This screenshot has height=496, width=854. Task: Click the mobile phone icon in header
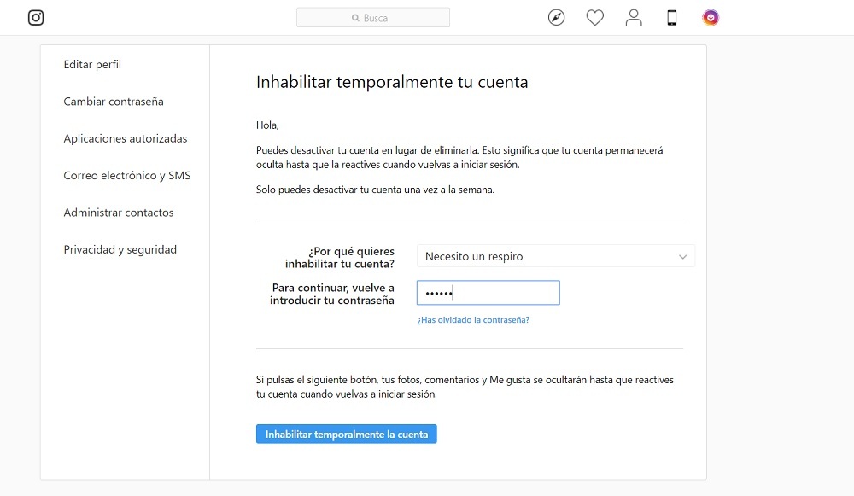pyautogui.click(x=672, y=17)
